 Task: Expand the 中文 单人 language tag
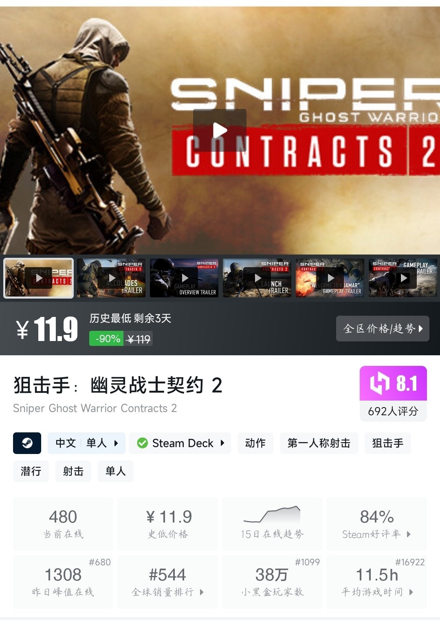[86, 443]
